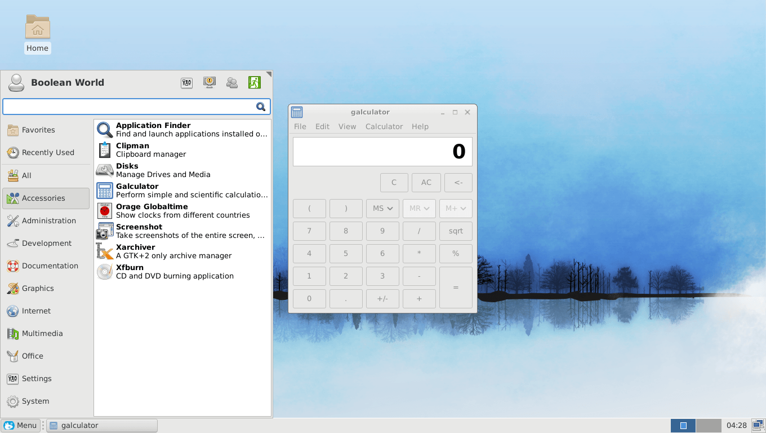Open the Settings category
This screenshot has width=766, height=433.
(46, 379)
